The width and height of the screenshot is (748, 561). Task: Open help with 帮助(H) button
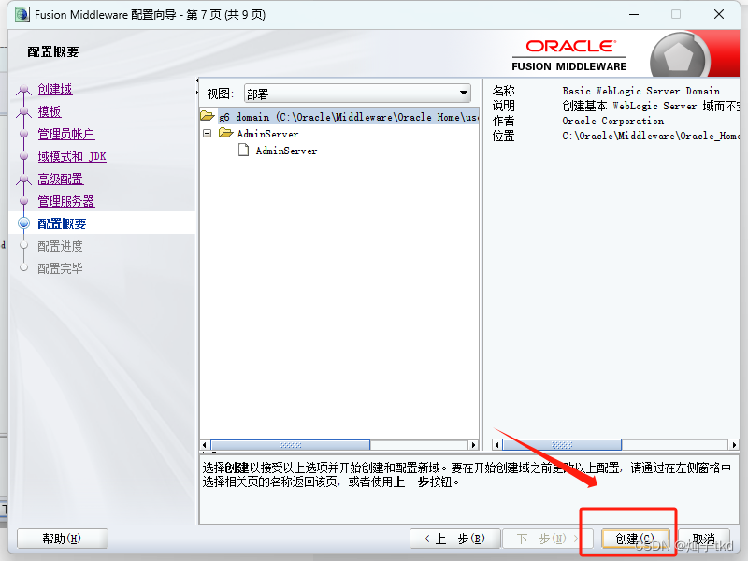[62, 539]
